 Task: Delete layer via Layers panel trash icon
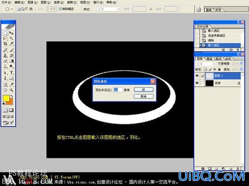coord(237,169)
